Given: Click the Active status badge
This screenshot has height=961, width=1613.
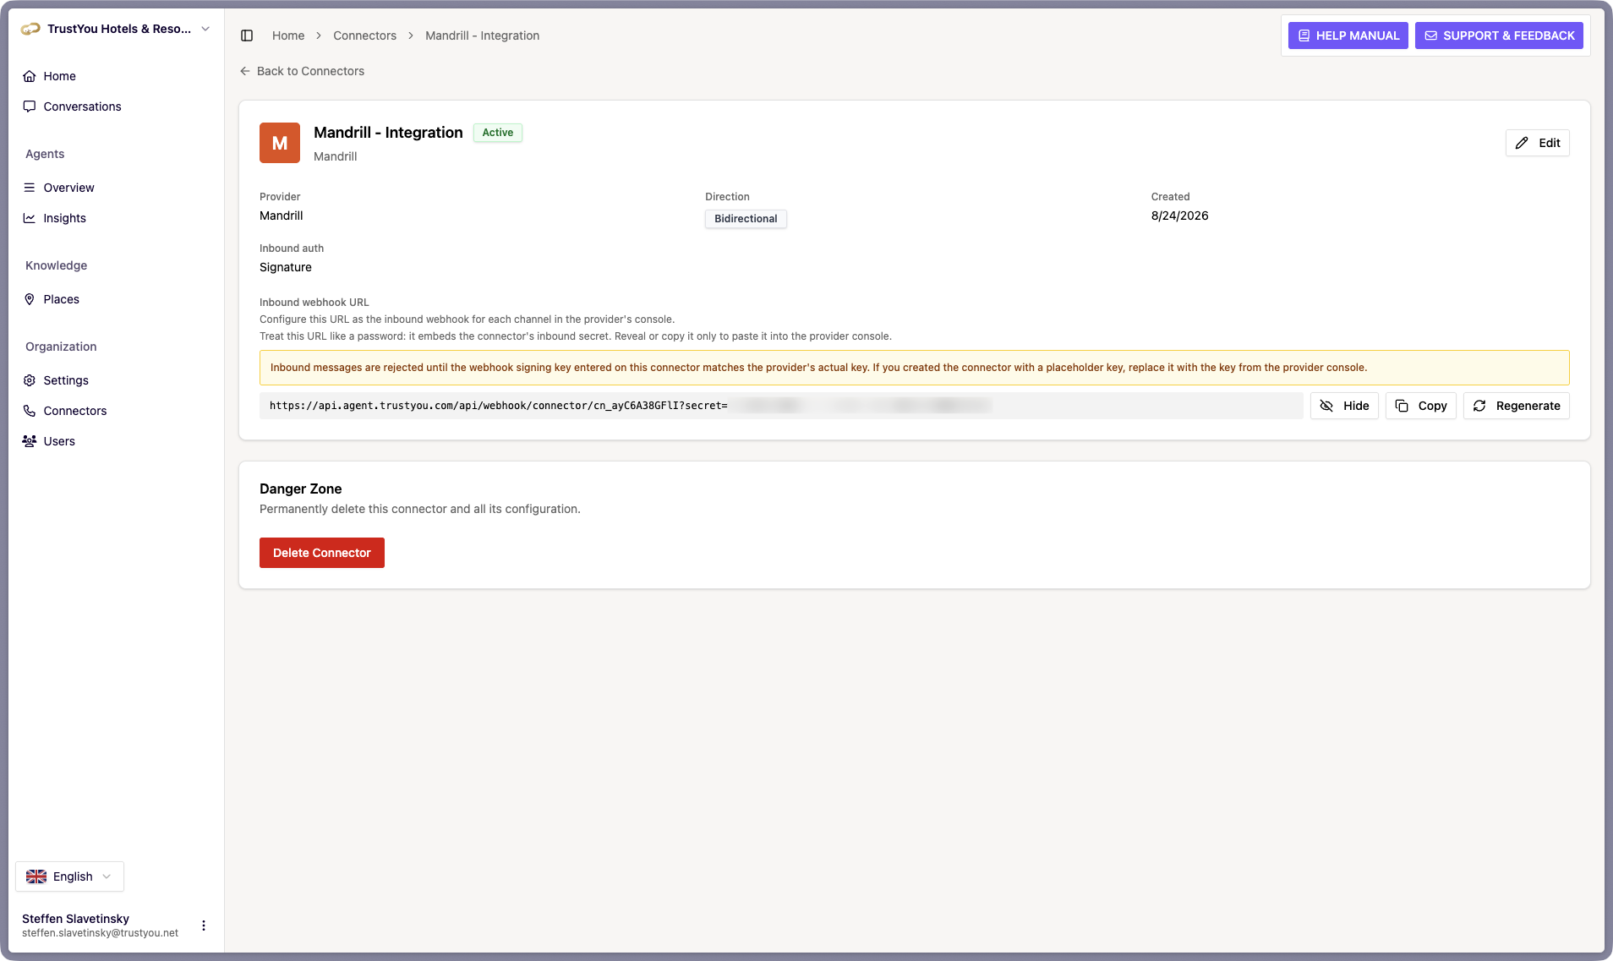Looking at the screenshot, I should (x=497, y=133).
